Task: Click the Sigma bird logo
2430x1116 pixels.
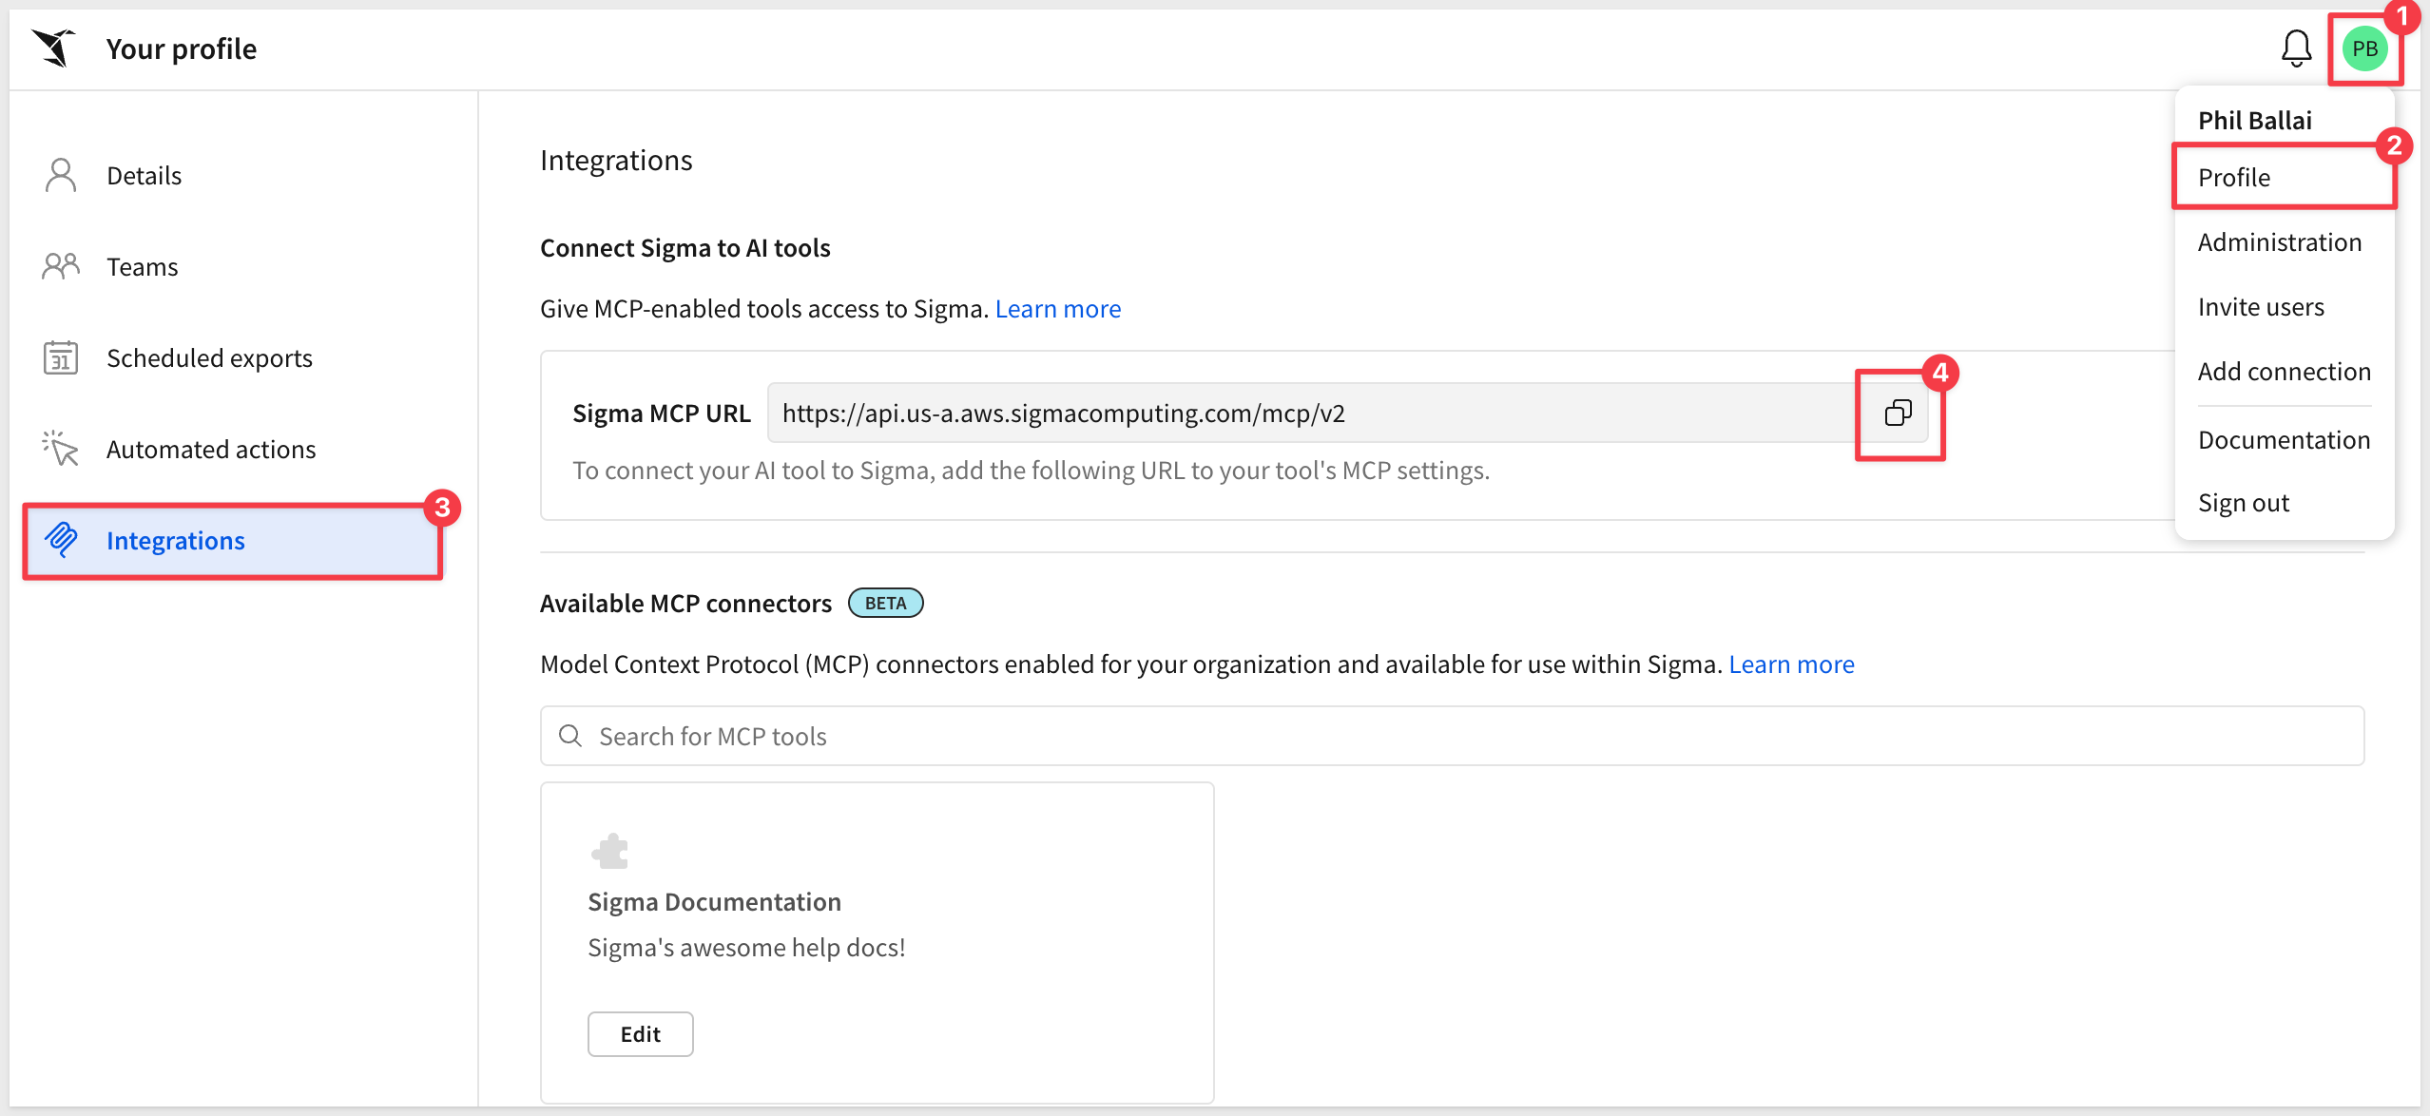Action: 53,48
